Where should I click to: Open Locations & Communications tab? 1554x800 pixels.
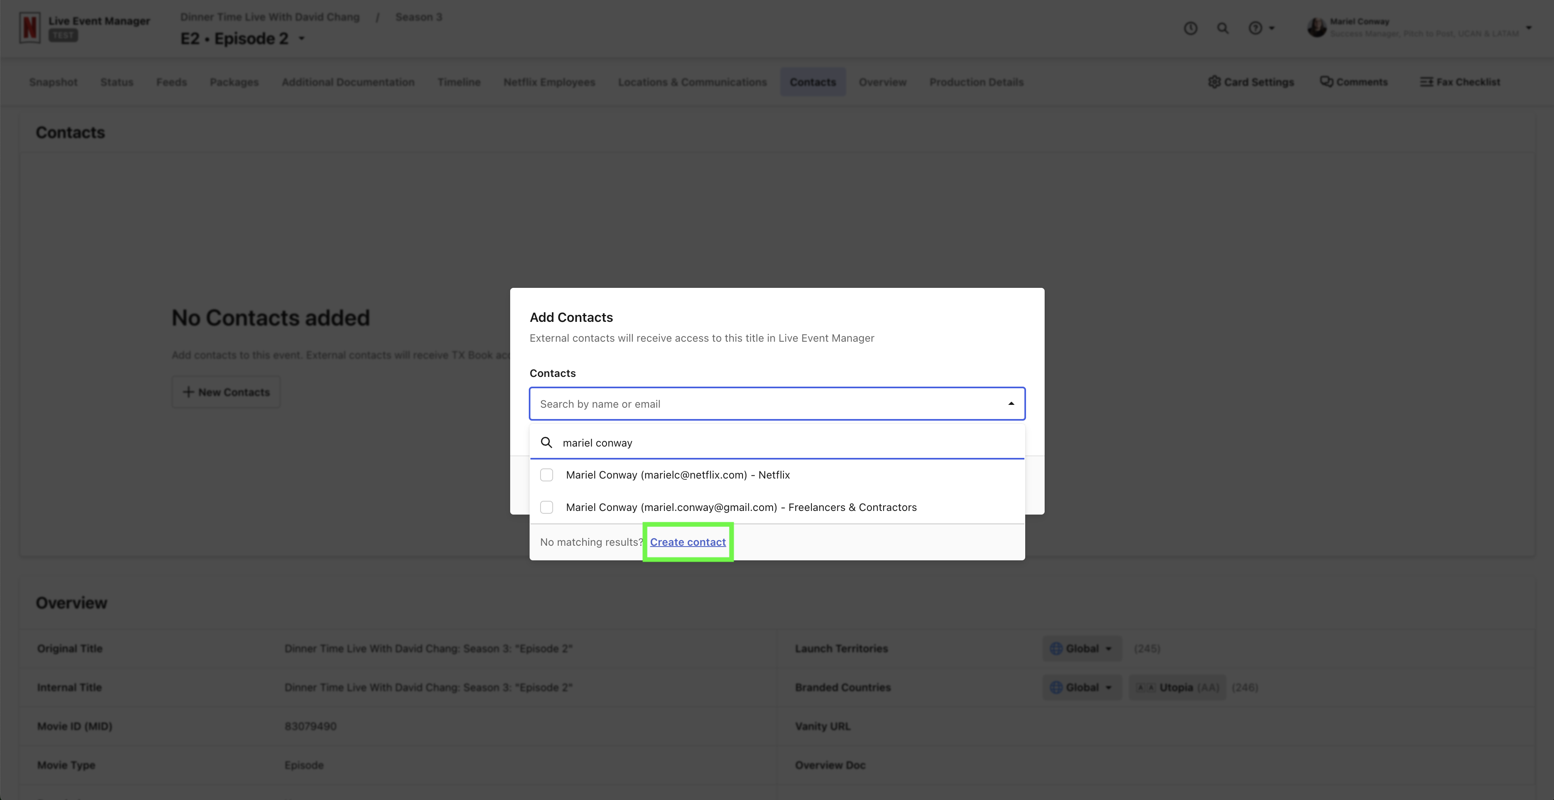coord(692,82)
